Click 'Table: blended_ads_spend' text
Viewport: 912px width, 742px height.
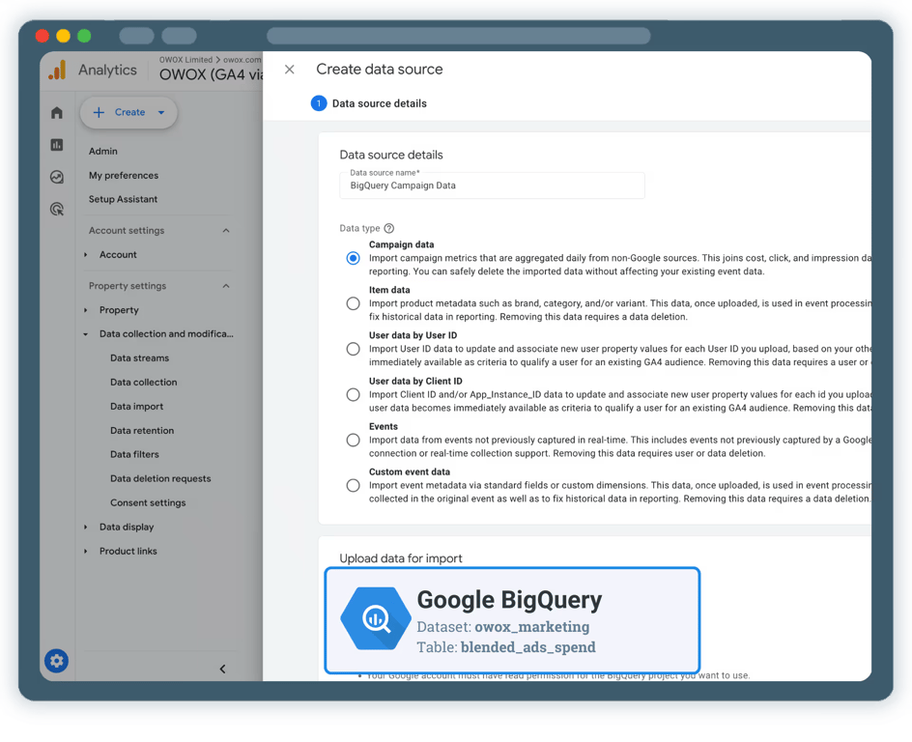point(506,647)
